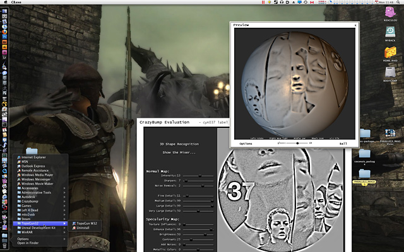Screen dimensions: 404x252
Task: Expand the Autodesk folder submenu
Action: coord(40,197)
